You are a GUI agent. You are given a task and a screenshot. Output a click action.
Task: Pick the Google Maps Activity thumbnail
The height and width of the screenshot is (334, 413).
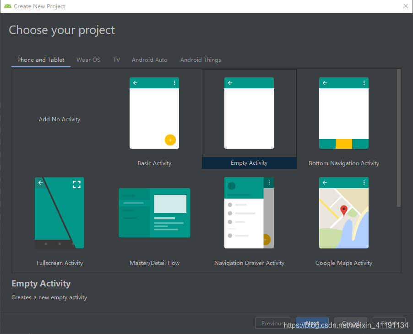coord(344,213)
